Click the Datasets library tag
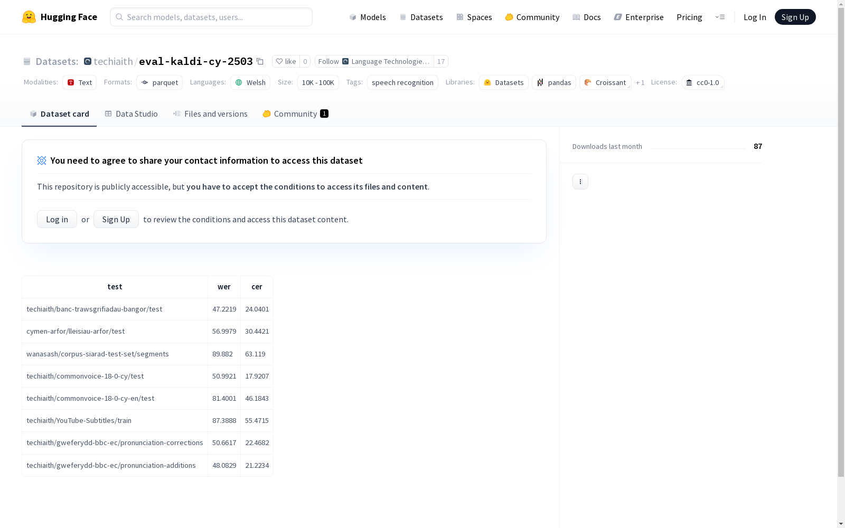This screenshot has width=845, height=528. tap(504, 82)
